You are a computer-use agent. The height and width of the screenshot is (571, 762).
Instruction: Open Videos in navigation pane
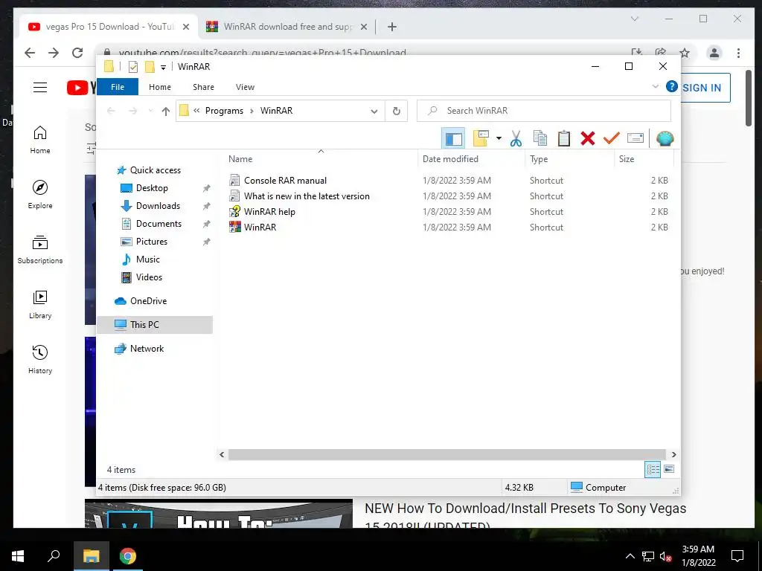(x=149, y=277)
